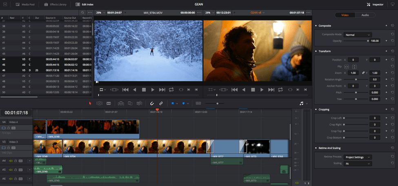This screenshot has height=186, width=398.
Task: Select the Trim edit mode tool
Action: 99,103
